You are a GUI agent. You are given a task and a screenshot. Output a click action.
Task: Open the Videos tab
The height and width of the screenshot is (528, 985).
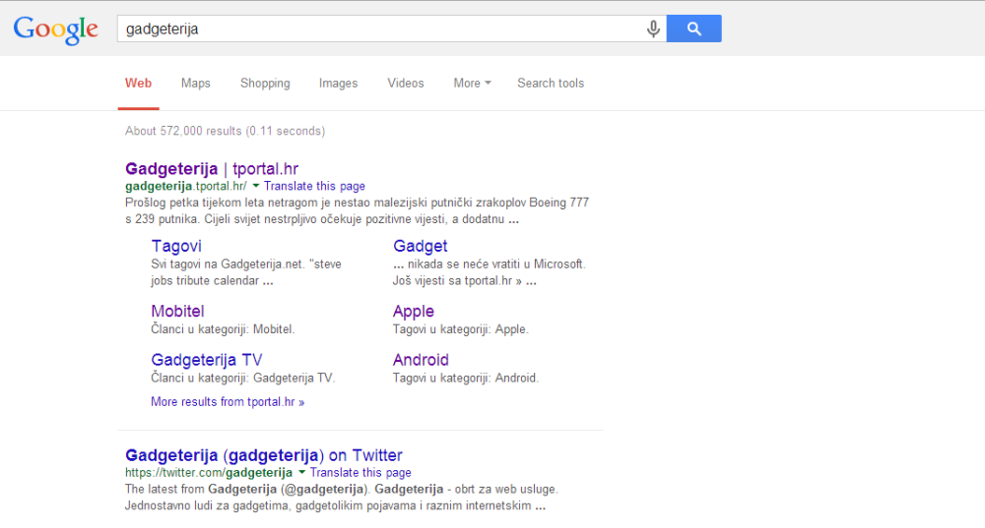point(405,83)
